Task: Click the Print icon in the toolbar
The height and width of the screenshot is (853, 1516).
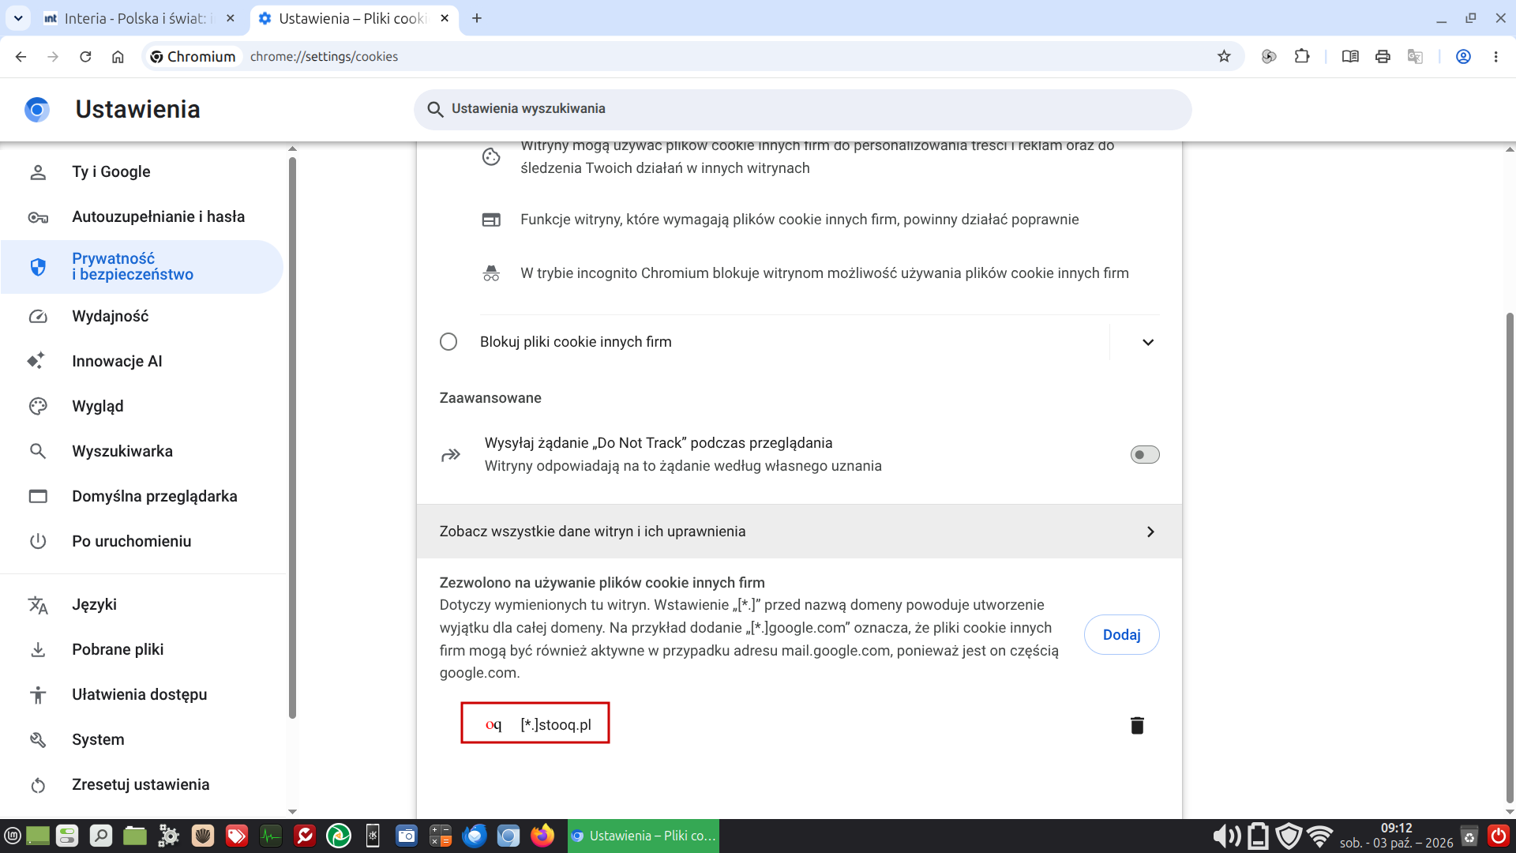Action: pyautogui.click(x=1383, y=56)
